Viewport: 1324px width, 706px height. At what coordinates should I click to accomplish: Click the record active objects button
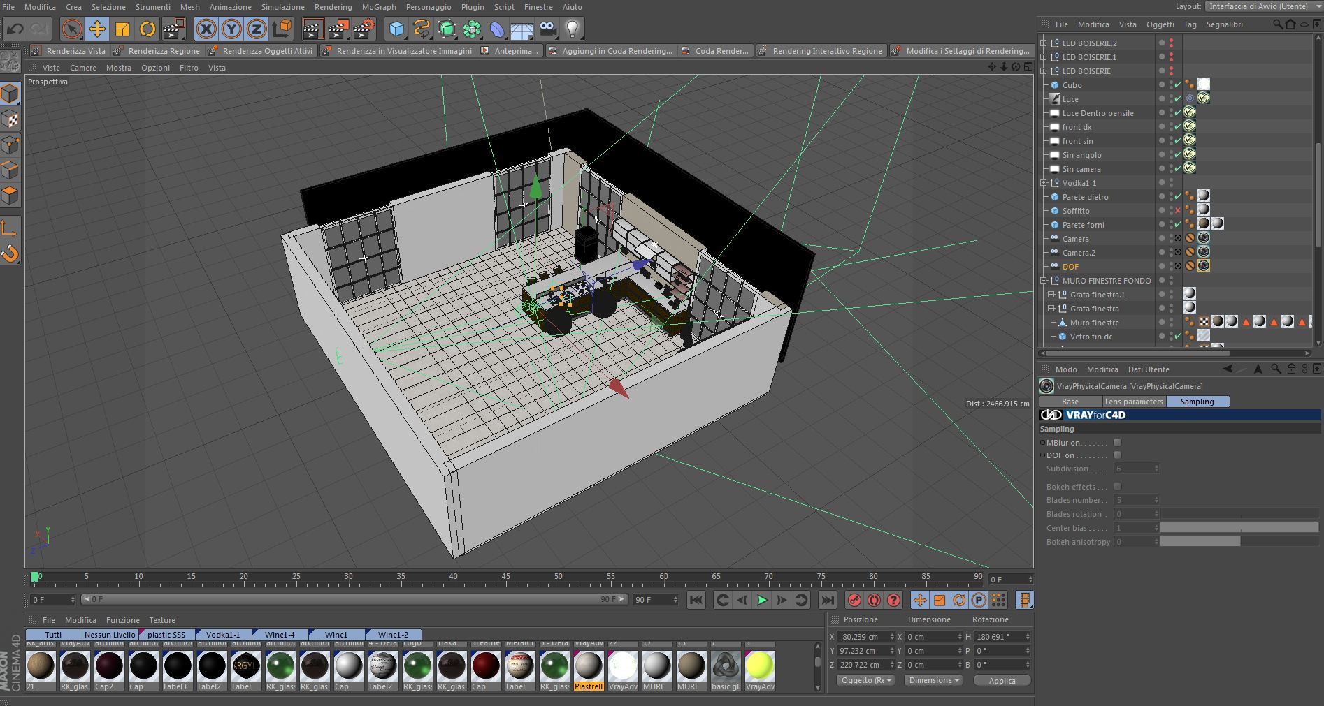click(x=854, y=600)
